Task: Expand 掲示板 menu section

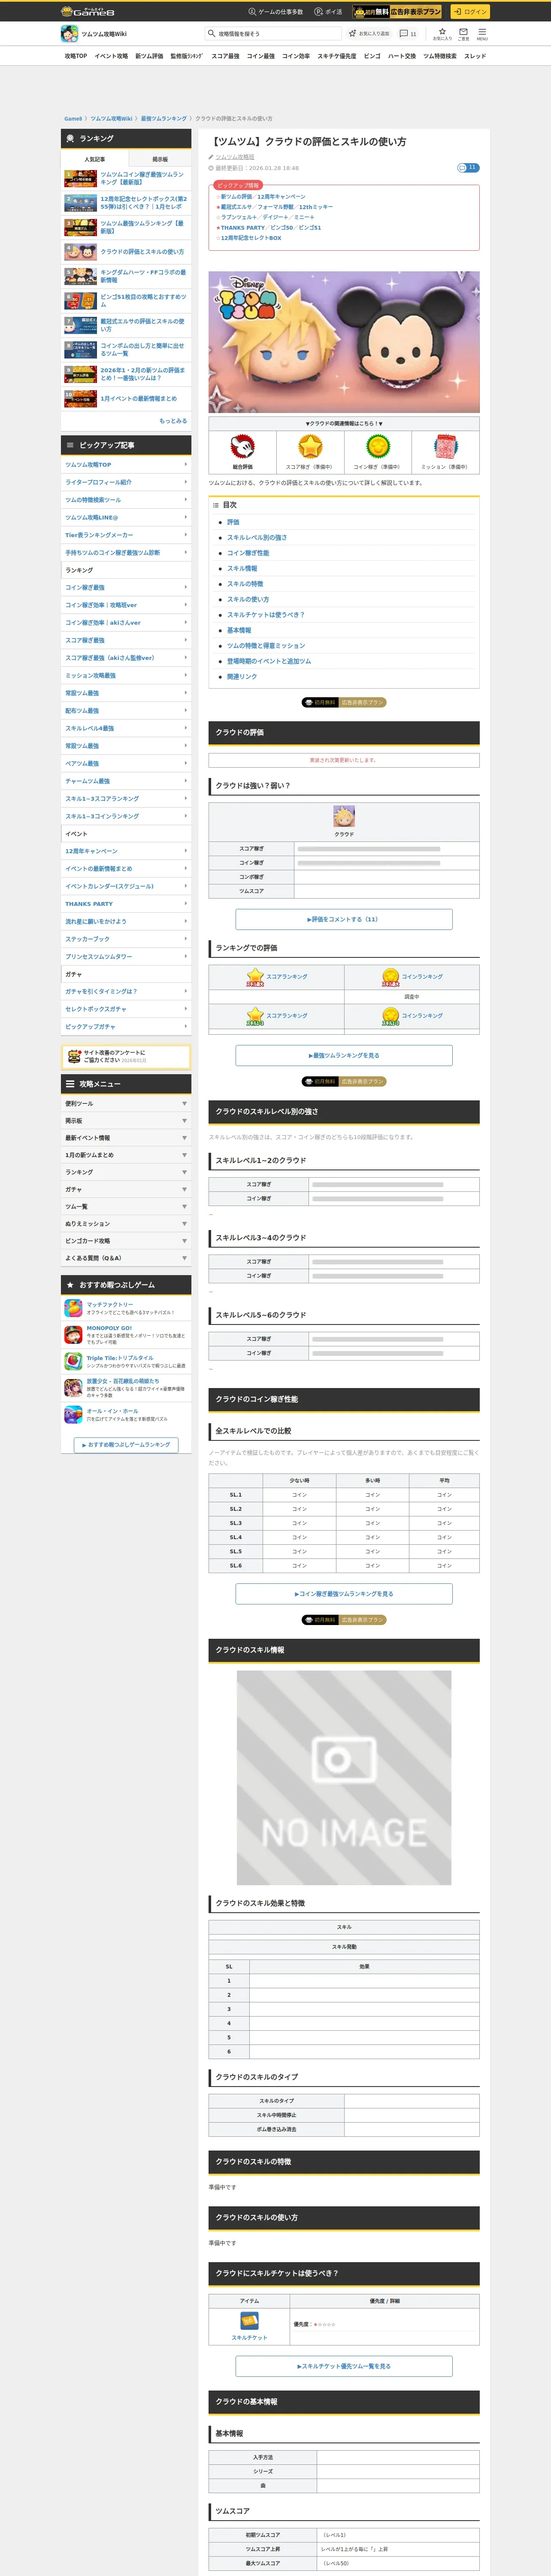Action: pyautogui.click(x=126, y=1121)
